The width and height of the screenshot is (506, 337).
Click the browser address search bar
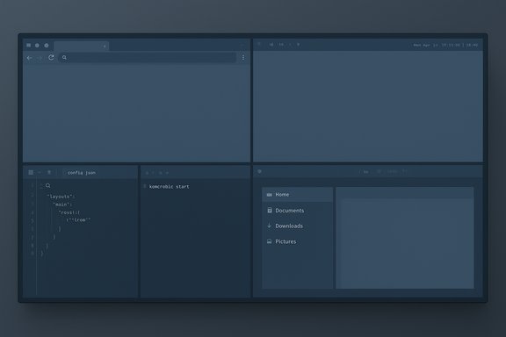coord(148,58)
